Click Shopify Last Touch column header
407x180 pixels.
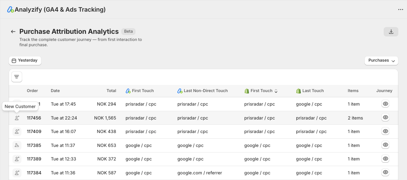[310, 91]
